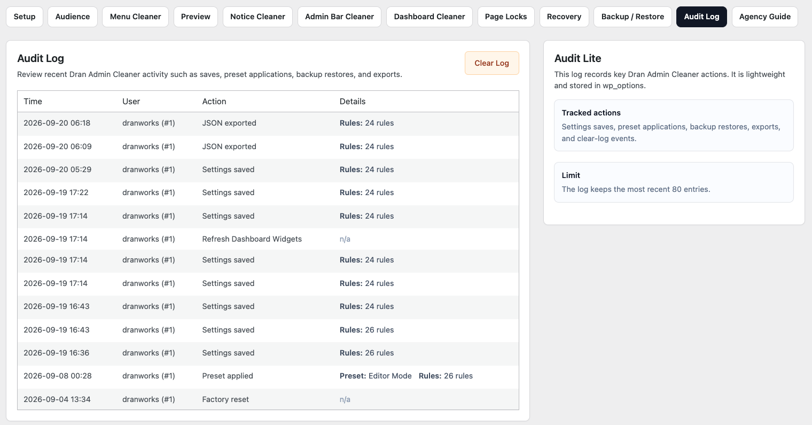Select the Factory reset log row
Image resolution: width=812 pixels, height=425 pixels.
point(268,399)
